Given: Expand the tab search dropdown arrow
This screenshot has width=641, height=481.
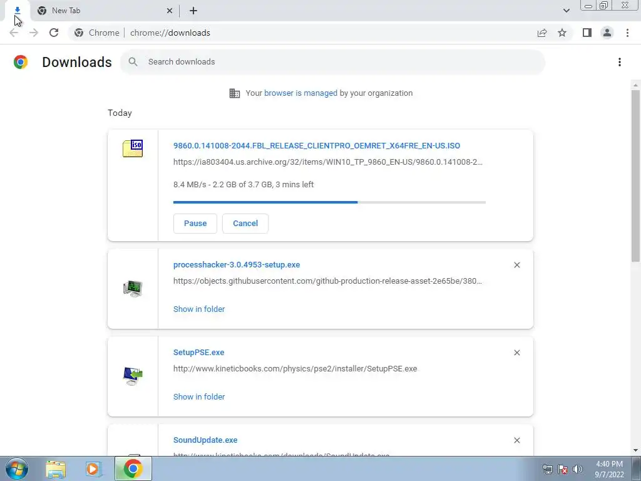Looking at the screenshot, I should pos(566,11).
